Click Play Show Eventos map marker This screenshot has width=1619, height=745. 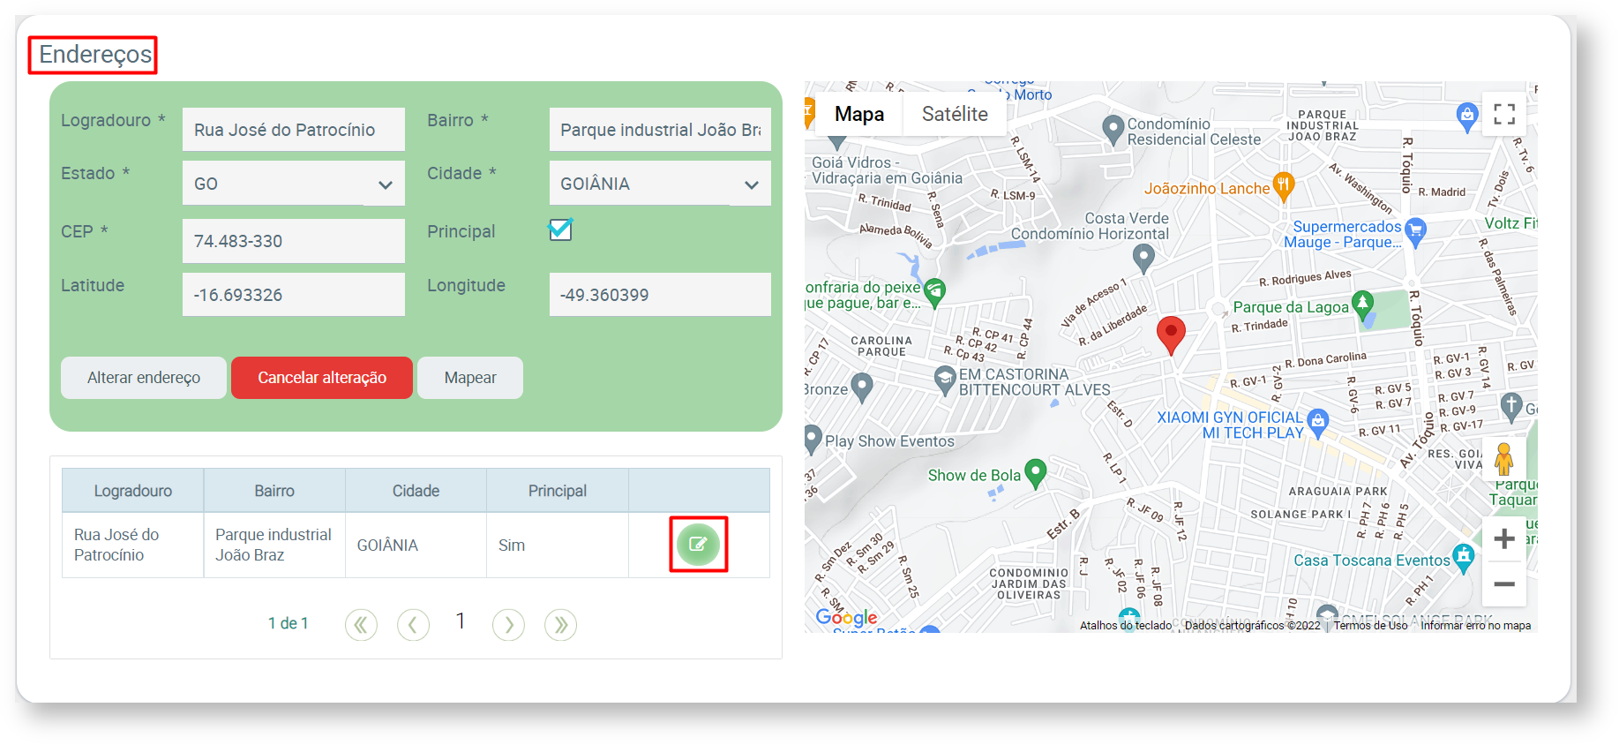(813, 440)
